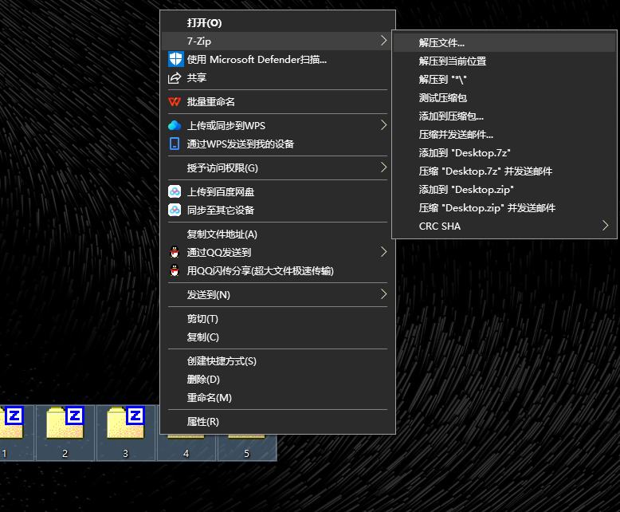This screenshot has height=512, width=620.
Task: Choose 剪切(T) entry
Action: (277, 318)
